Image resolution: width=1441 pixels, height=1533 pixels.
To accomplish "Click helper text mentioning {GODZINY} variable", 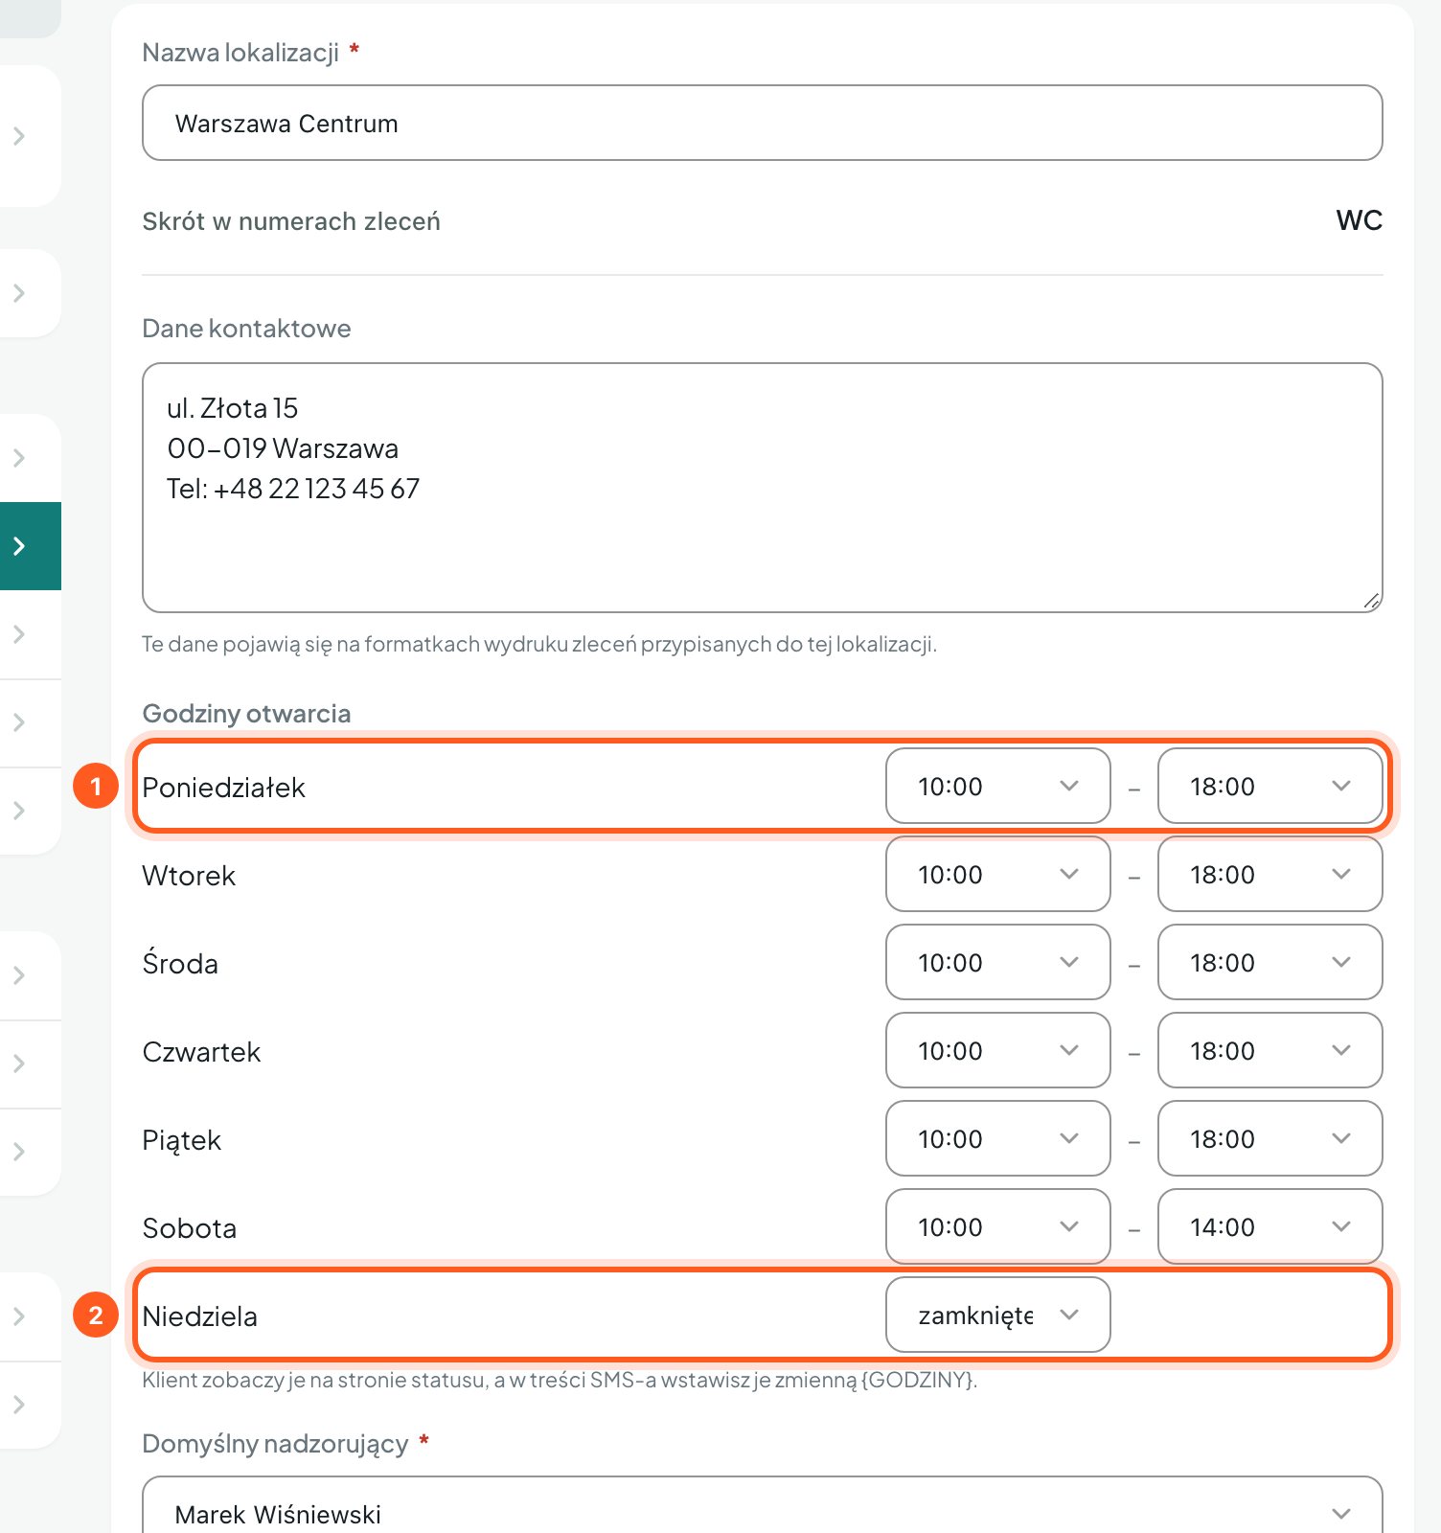I will pos(560,1380).
